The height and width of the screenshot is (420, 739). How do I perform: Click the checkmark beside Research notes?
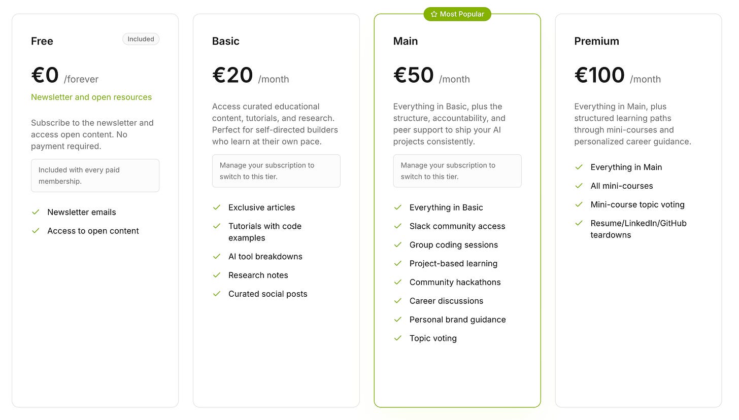217,275
